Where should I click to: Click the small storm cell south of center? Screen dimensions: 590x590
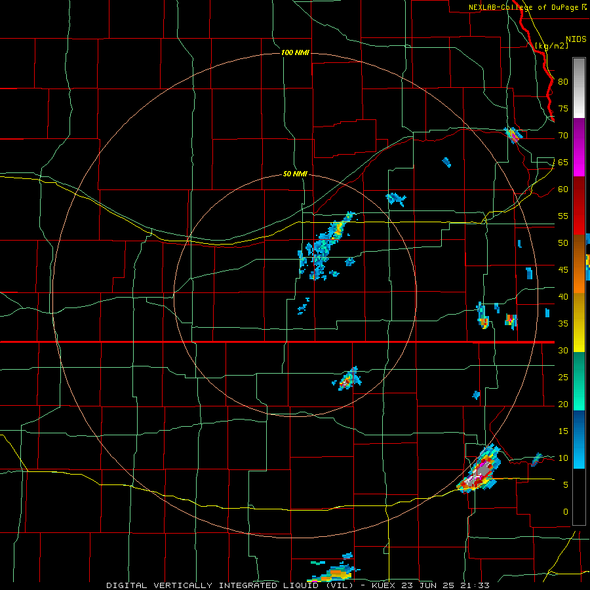(347, 380)
